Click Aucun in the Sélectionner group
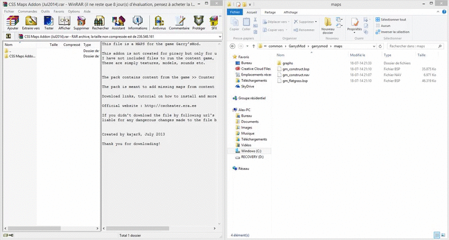This screenshot has height=240, width=449. point(383,26)
